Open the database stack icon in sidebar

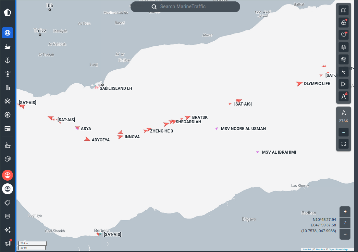[8, 216]
